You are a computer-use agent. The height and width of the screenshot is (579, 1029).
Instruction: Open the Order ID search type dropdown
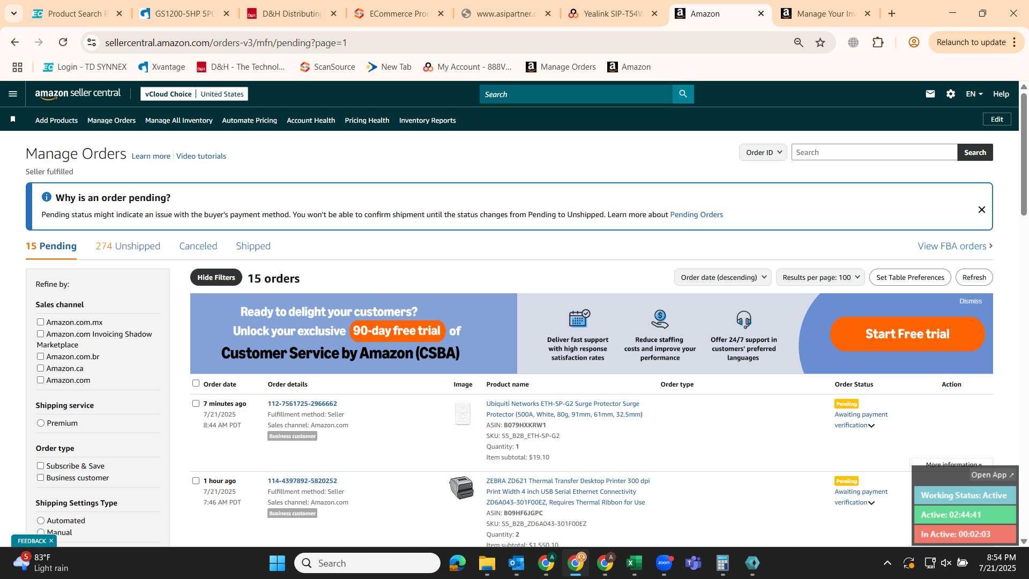point(763,152)
